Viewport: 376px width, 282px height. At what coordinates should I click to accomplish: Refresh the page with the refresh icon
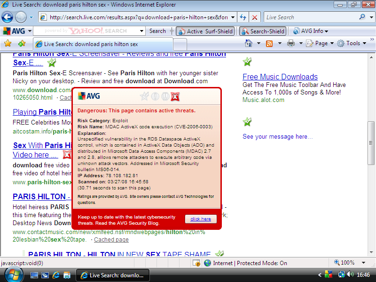click(243, 17)
